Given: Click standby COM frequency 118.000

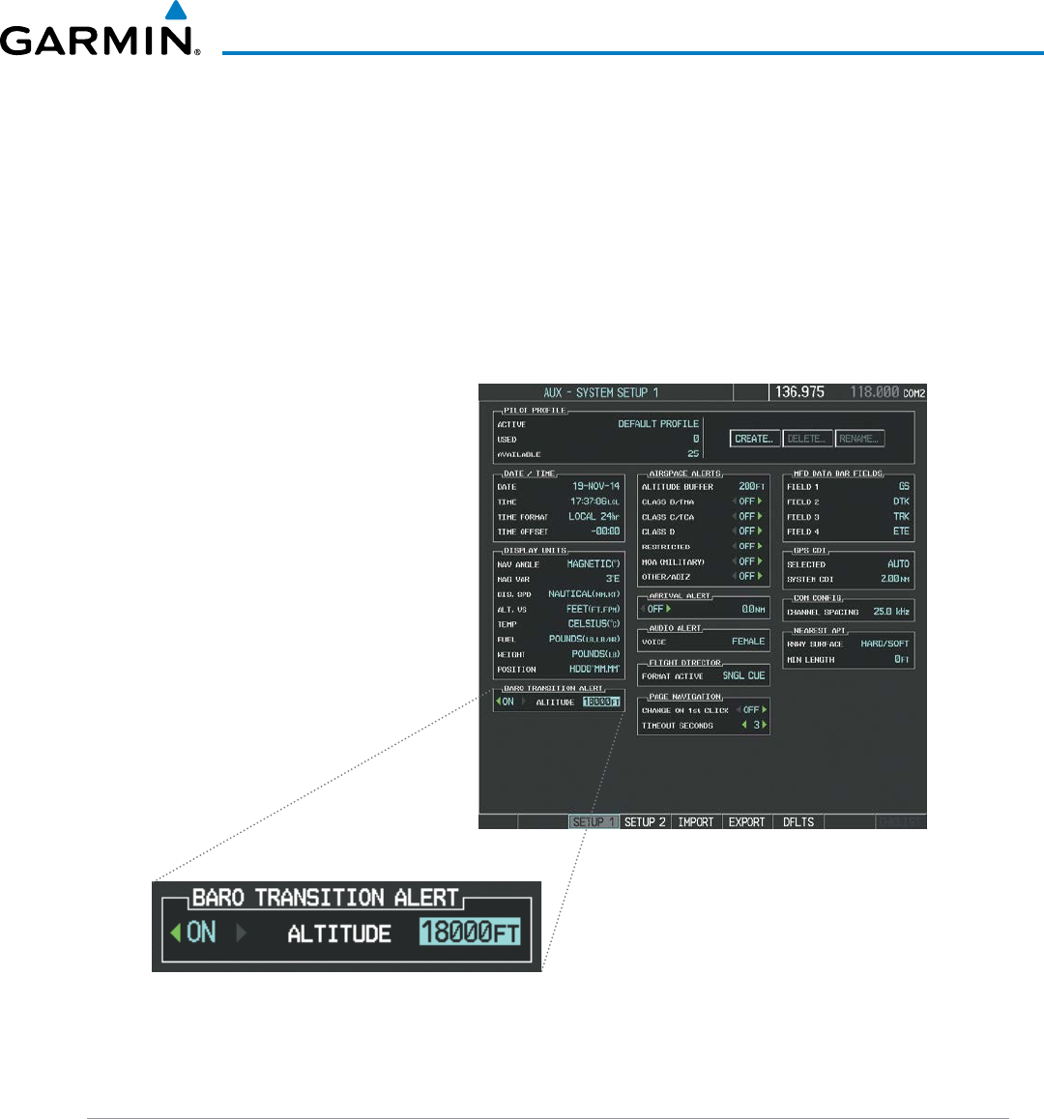Looking at the screenshot, I should click(874, 392).
